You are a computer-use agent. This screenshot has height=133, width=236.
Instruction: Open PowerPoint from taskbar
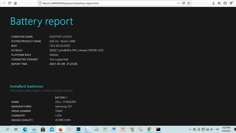point(123,129)
